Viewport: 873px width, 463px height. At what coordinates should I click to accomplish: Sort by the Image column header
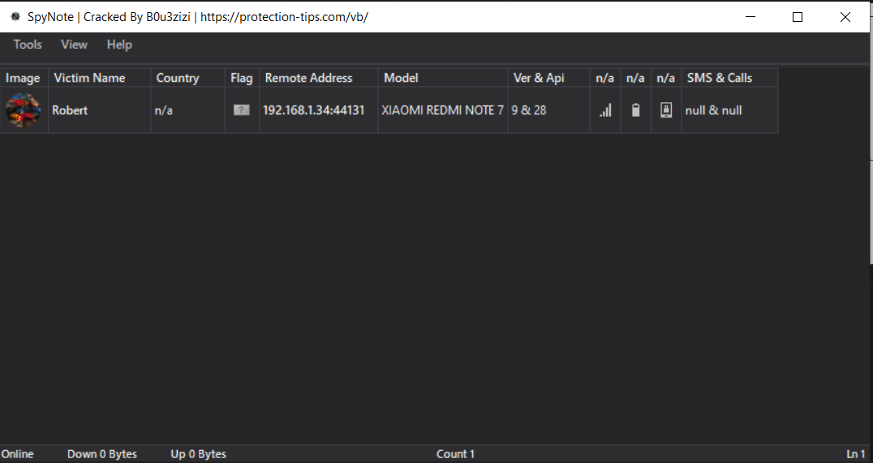coord(24,78)
